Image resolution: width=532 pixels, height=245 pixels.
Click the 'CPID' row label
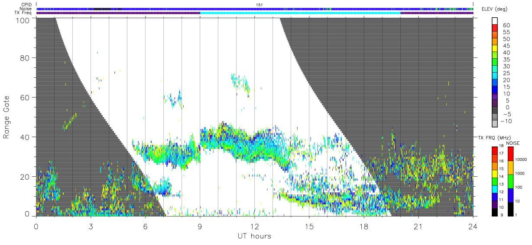(x=26, y=4)
